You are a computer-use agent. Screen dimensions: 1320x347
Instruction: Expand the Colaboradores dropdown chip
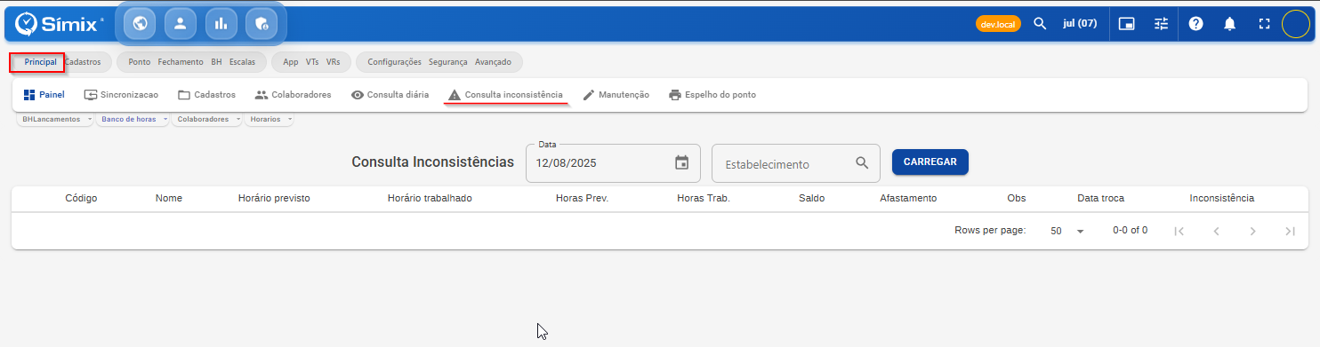click(206, 119)
